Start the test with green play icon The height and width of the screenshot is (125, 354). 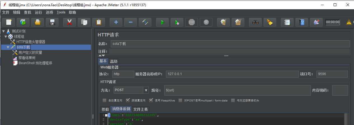pyautogui.click(x=162, y=22)
